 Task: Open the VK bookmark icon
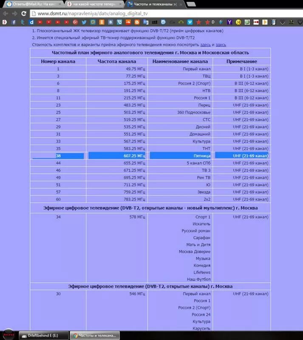click(x=110, y=22)
